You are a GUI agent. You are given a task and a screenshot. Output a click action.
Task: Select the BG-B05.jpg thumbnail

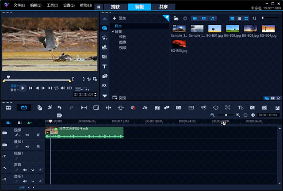(179, 44)
